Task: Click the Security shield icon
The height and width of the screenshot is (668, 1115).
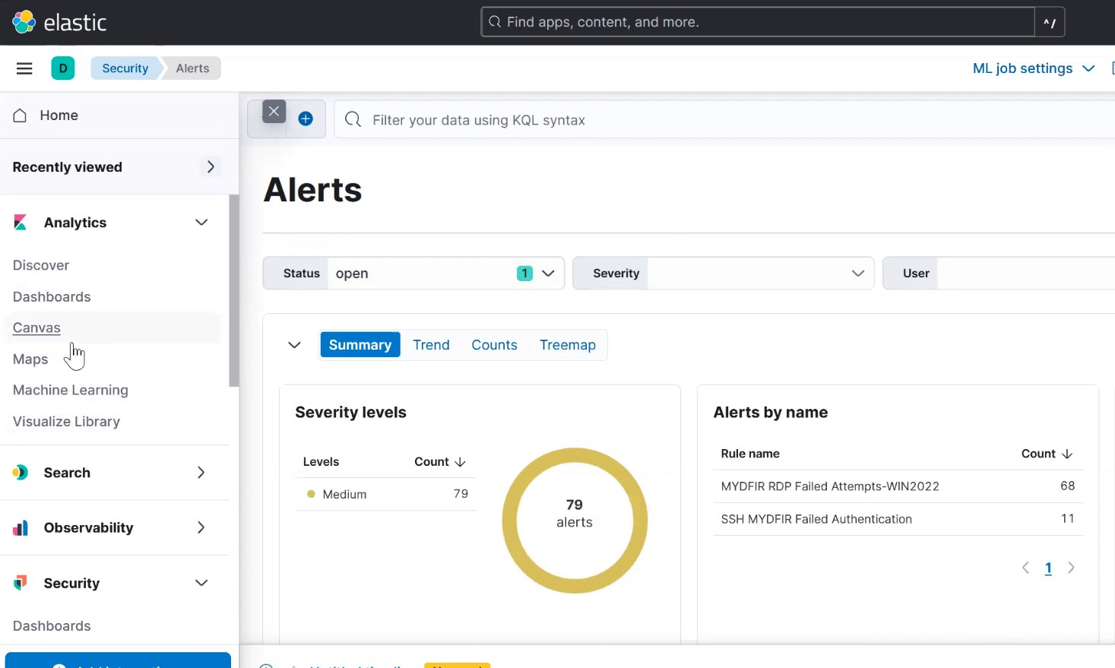Action: (21, 583)
